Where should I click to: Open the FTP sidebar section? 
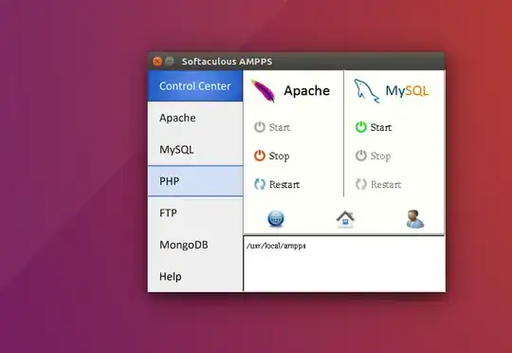tap(195, 213)
